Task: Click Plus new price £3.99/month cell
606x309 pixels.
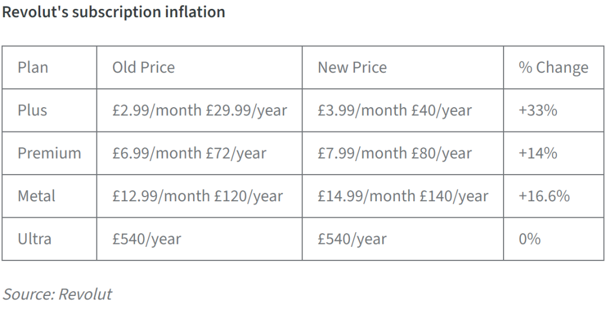Action: (402, 111)
